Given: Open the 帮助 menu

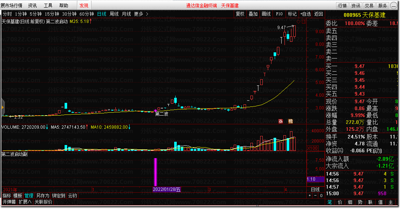Looking at the screenshot, I should pyautogui.click(x=64, y=5).
